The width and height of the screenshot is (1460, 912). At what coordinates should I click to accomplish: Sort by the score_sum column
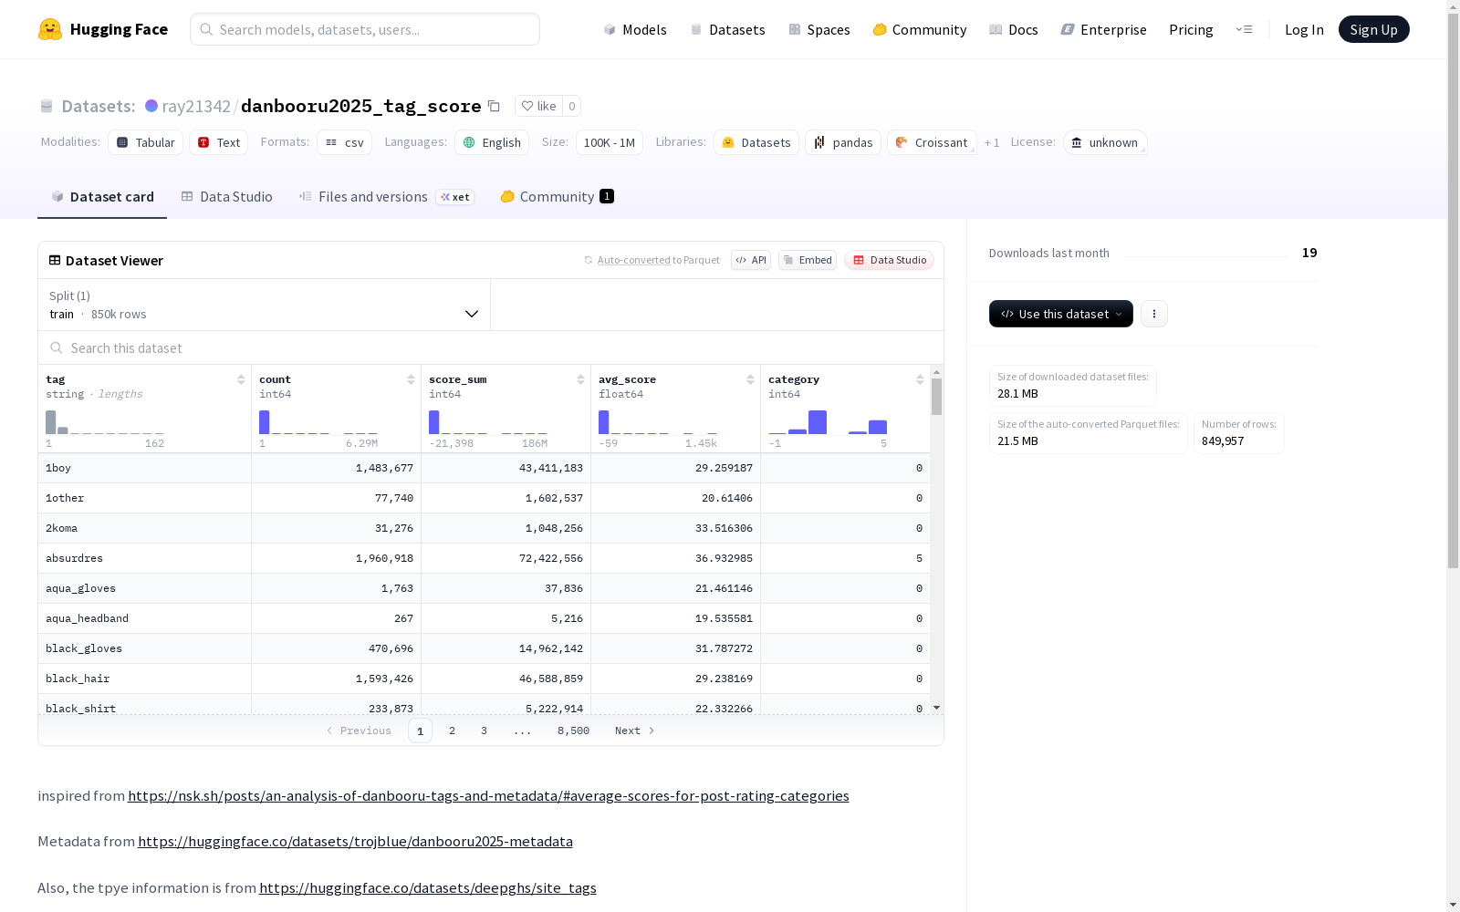pyautogui.click(x=580, y=379)
